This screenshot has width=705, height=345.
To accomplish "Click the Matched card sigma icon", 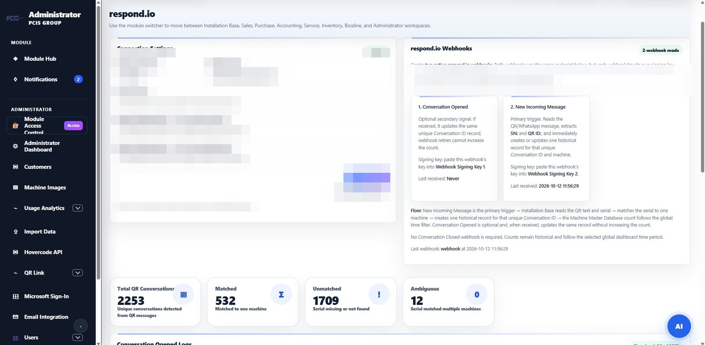I will (281, 294).
